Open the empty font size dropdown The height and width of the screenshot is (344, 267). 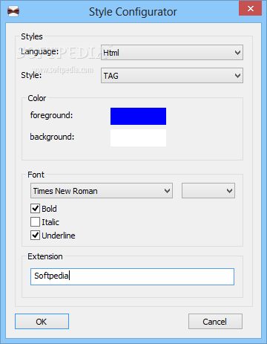pyautogui.click(x=208, y=191)
